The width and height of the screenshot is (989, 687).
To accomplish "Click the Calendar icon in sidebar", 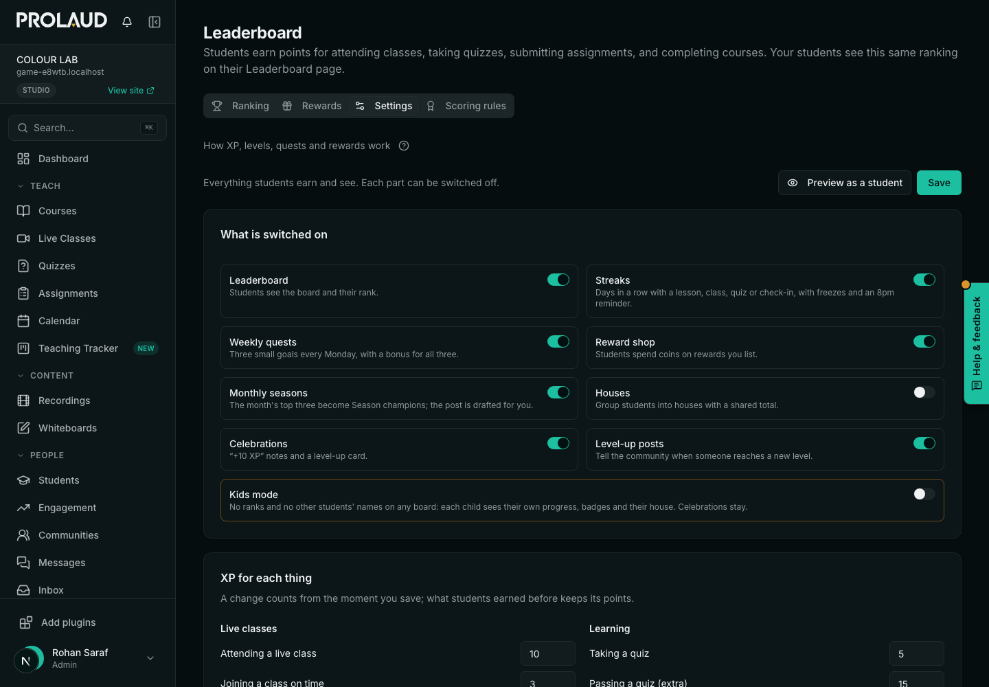I will [23, 321].
